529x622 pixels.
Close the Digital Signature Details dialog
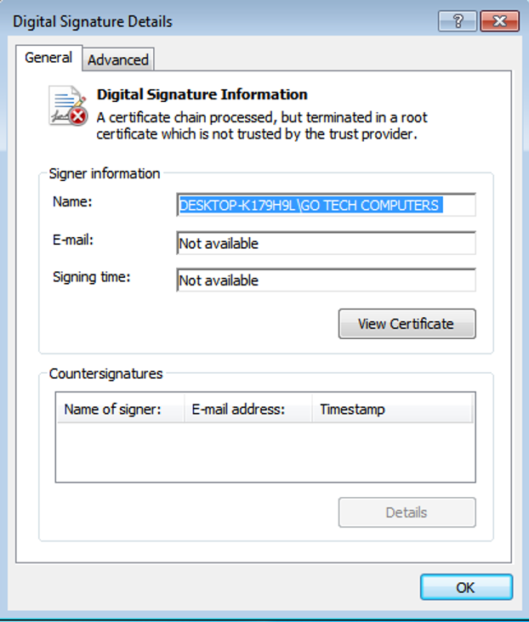point(499,20)
